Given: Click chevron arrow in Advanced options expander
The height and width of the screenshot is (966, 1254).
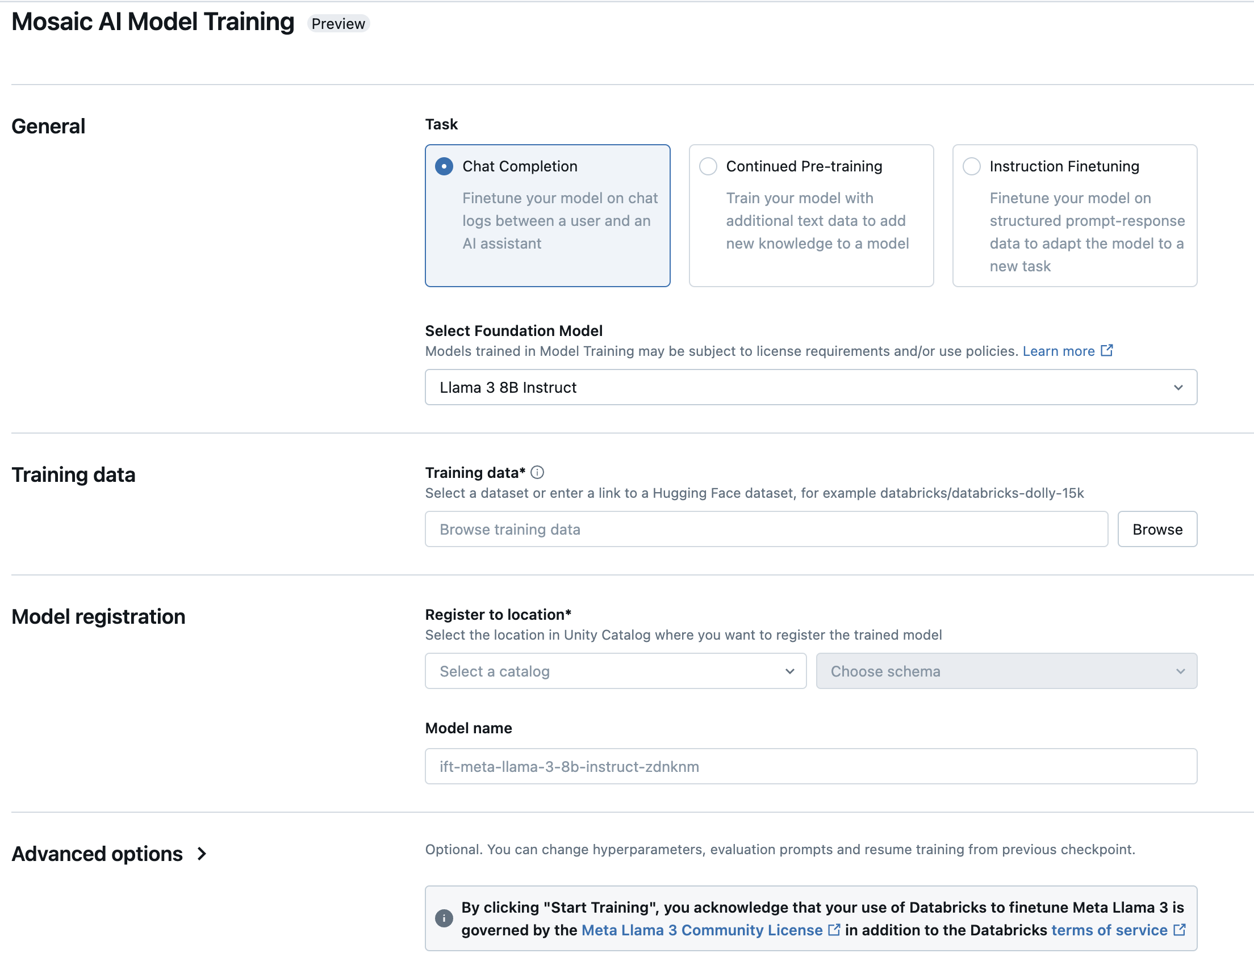Looking at the screenshot, I should coord(202,852).
